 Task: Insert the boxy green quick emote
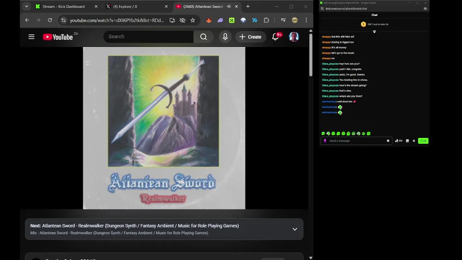(353, 134)
